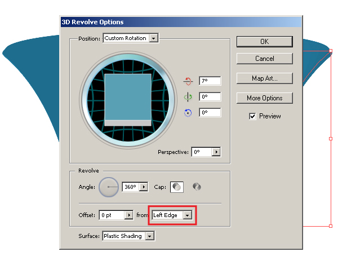Open the Perspective slider arrow
The image size is (338, 265).
pyautogui.click(x=216, y=152)
